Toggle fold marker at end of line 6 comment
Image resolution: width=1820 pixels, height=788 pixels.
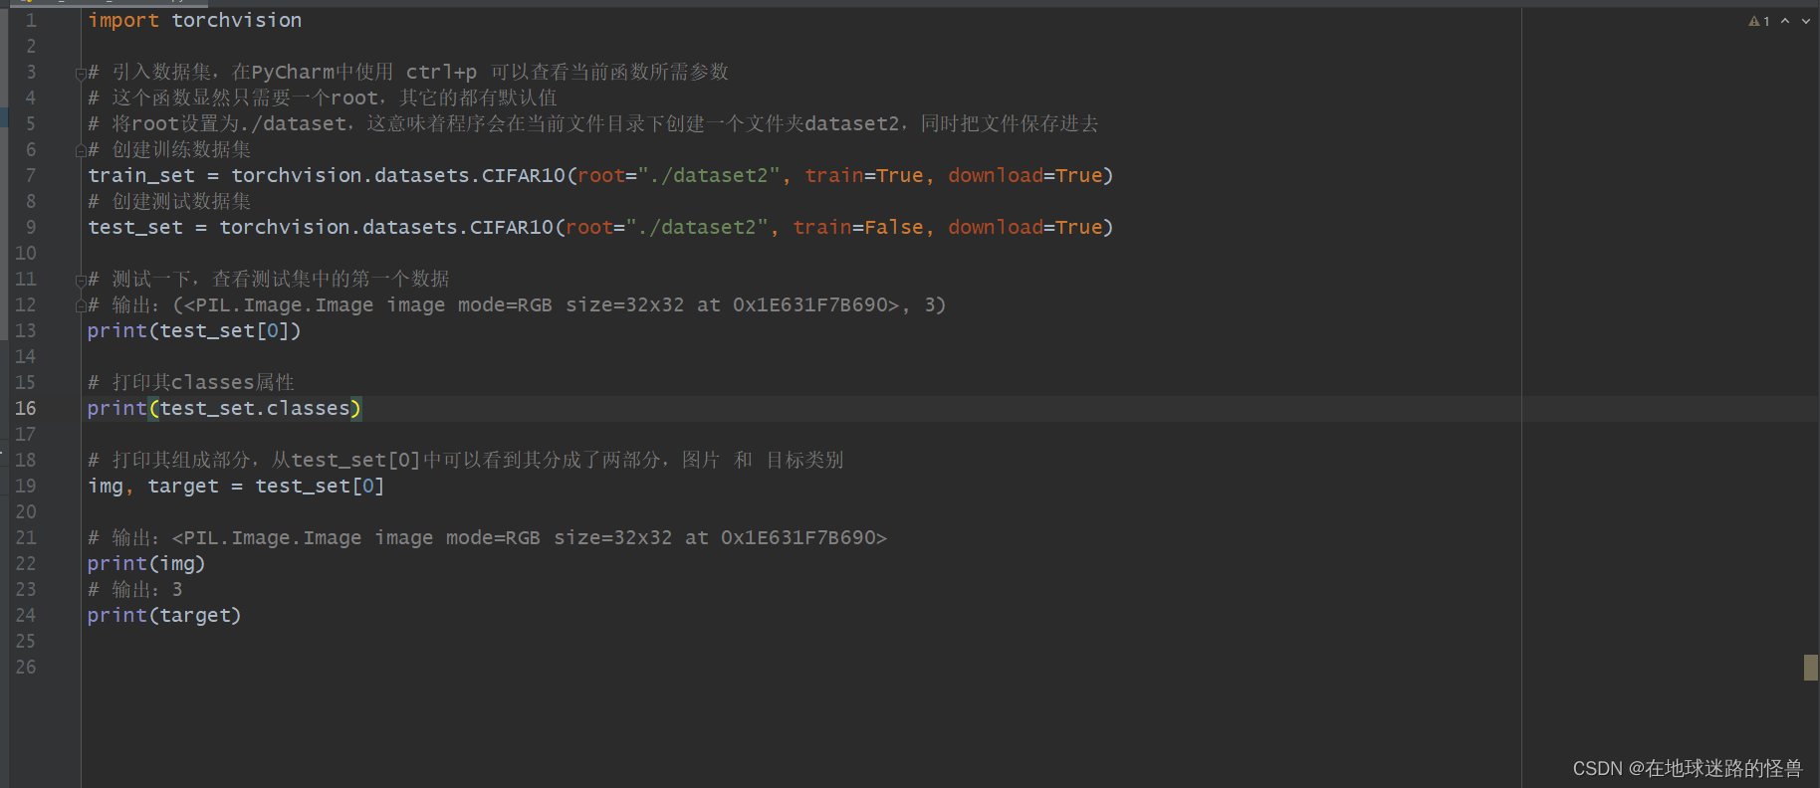click(81, 150)
